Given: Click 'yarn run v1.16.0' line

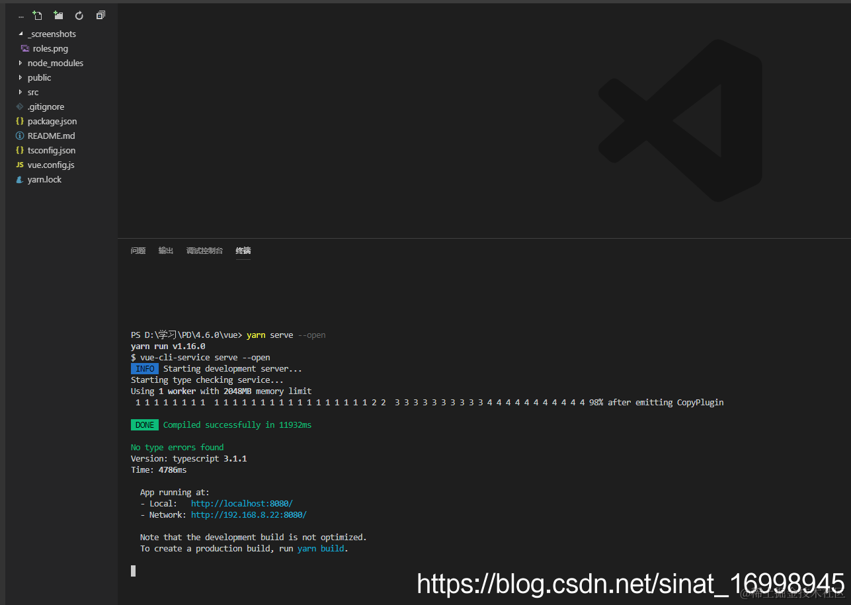Looking at the screenshot, I should [168, 346].
